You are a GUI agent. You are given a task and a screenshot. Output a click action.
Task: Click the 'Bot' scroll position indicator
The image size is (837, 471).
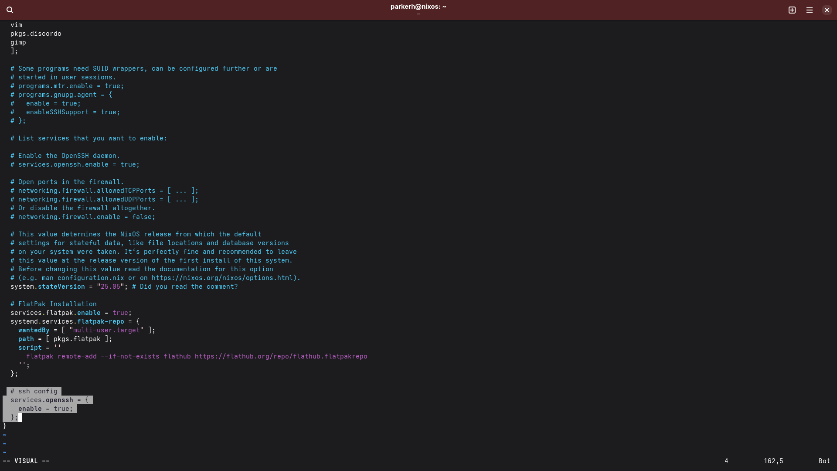pyautogui.click(x=824, y=461)
